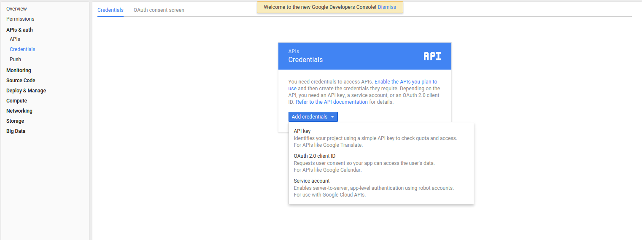
Task: Dismiss the welcome notification banner
Action: pyautogui.click(x=387, y=7)
